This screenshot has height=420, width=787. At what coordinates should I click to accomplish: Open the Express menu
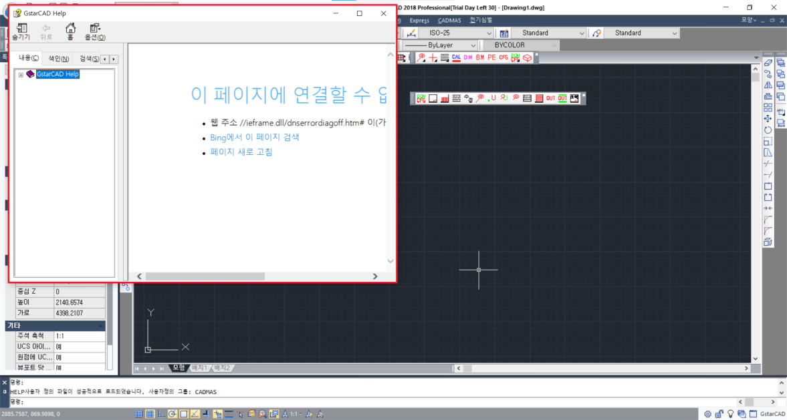[x=420, y=21]
